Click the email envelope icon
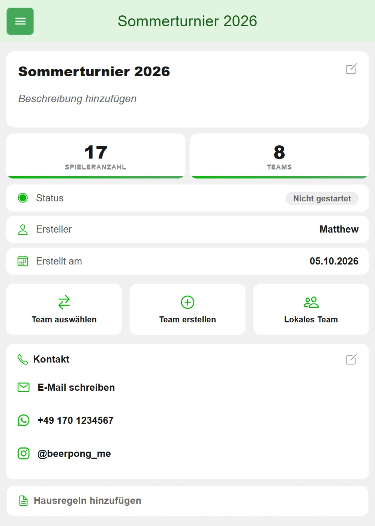The image size is (375, 526). pos(24,387)
